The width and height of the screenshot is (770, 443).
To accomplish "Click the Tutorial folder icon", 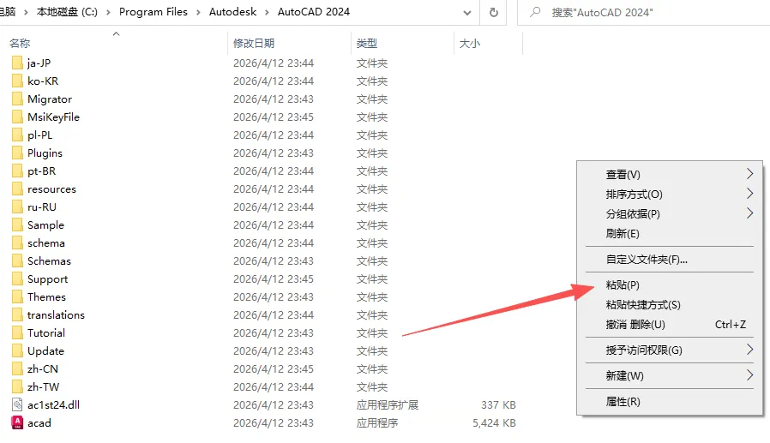I will (17, 332).
